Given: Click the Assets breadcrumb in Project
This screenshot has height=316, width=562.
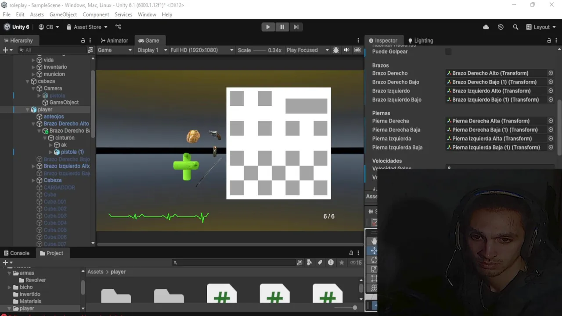Looking at the screenshot, I should pos(95,272).
